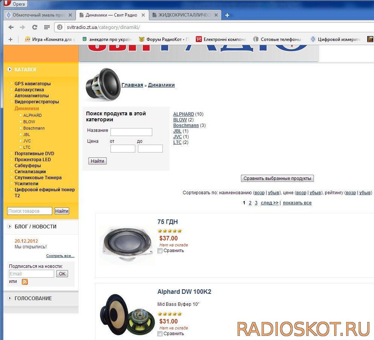The image size is (374, 340).
Task: Reload the page with refresh icon
Action: [35, 27]
